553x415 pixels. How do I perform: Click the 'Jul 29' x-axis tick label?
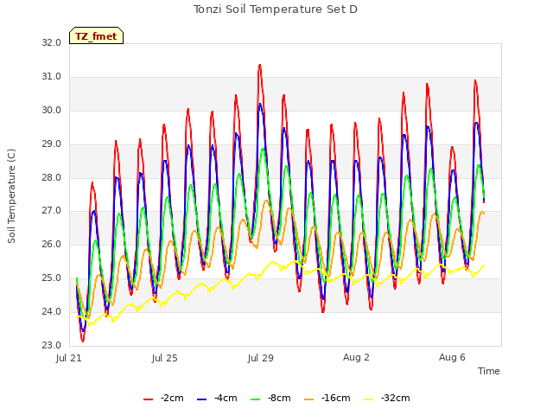261,358
